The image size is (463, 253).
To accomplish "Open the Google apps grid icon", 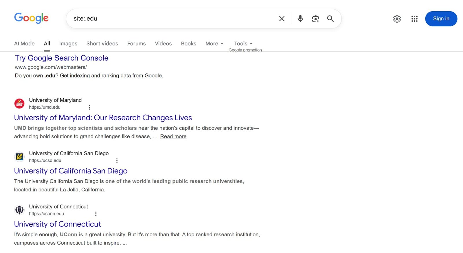I will (x=414, y=19).
